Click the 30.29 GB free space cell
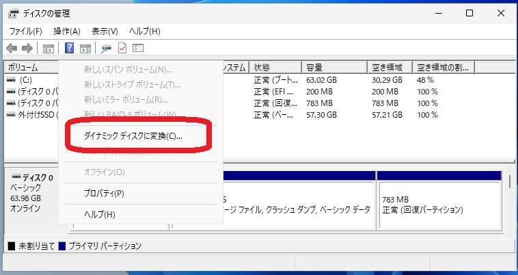The width and height of the screenshot is (518, 275). pyautogui.click(x=387, y=80)
